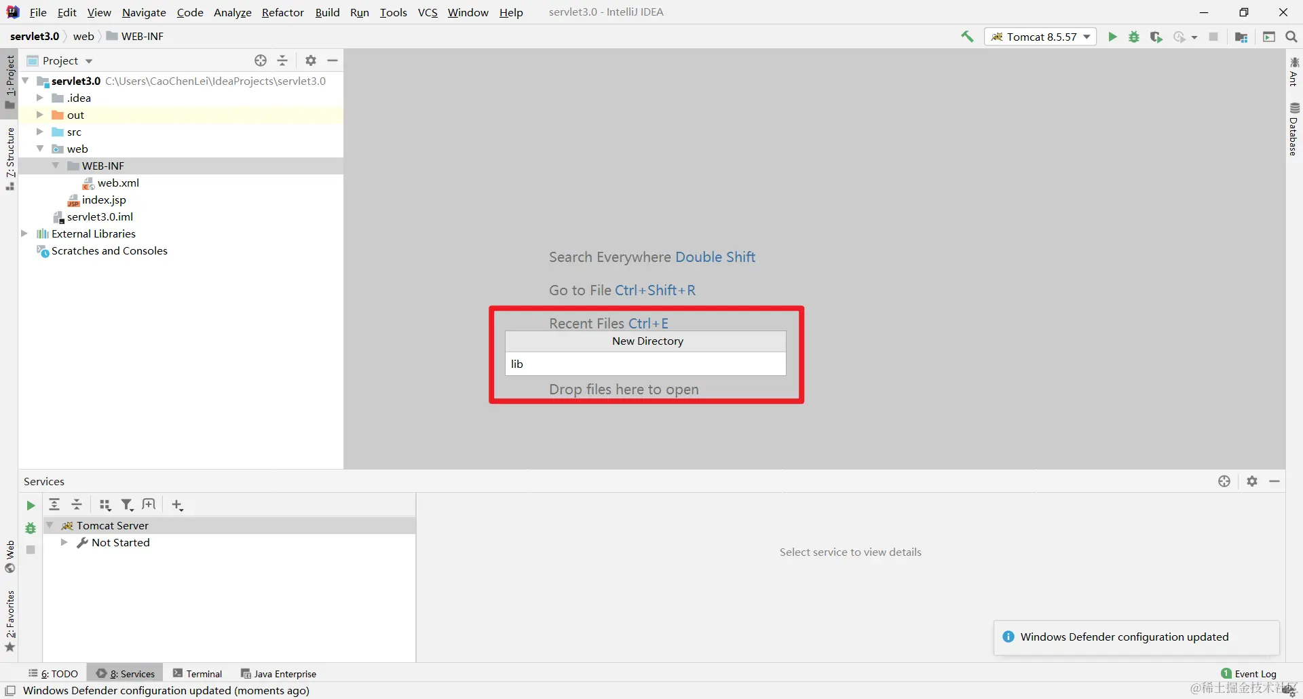Select Scratches and Consoles item
Viewport: 1303px width, 699px height.
109,250
